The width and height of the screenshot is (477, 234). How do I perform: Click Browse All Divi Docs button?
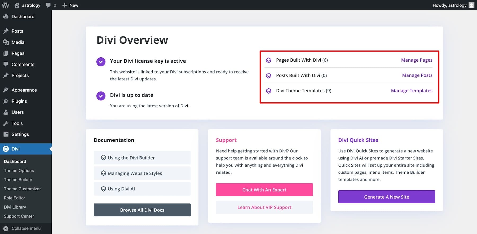click(142, 210)
